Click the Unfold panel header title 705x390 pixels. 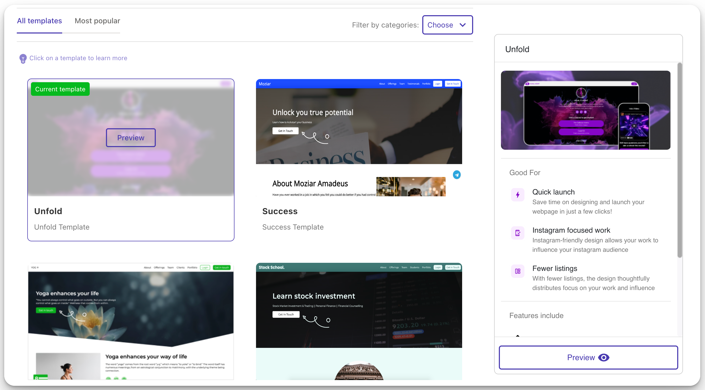(517, 49)
